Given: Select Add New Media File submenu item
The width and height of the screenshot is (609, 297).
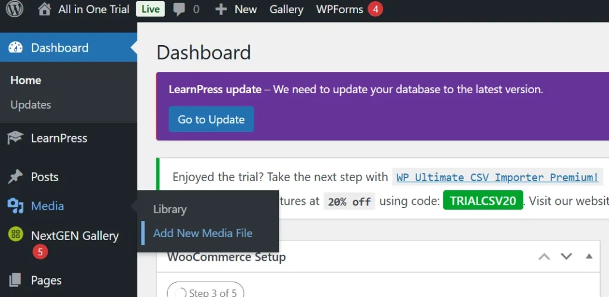Looking at the screenshot, I should [x=203, y=233].
